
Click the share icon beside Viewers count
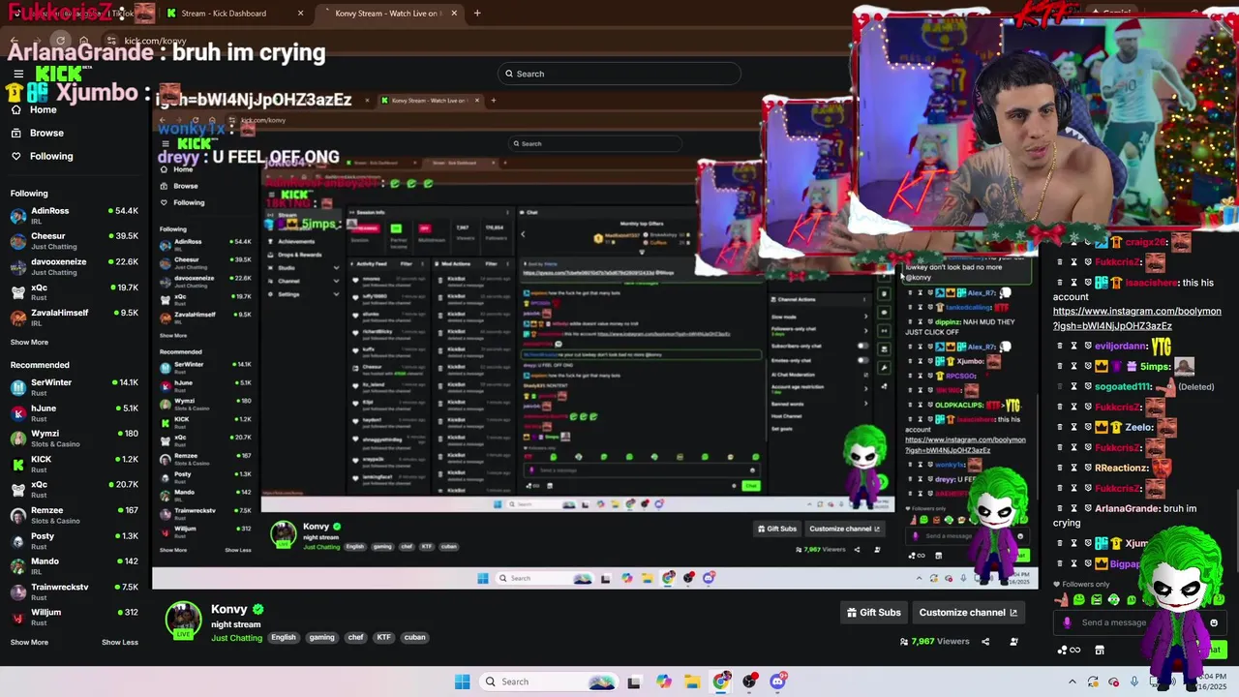click(985, 641)
